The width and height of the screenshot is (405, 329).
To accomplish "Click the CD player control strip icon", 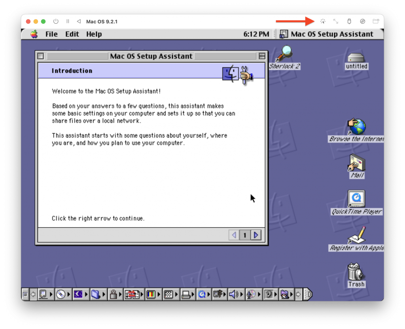I will [x=61, y=294].
